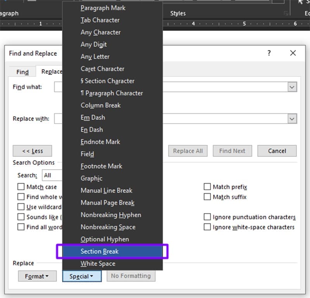Viewport: 310px width, 298px height.
Task: Choose Paragraph Mark in the Special menu
Action: [103, 8]
